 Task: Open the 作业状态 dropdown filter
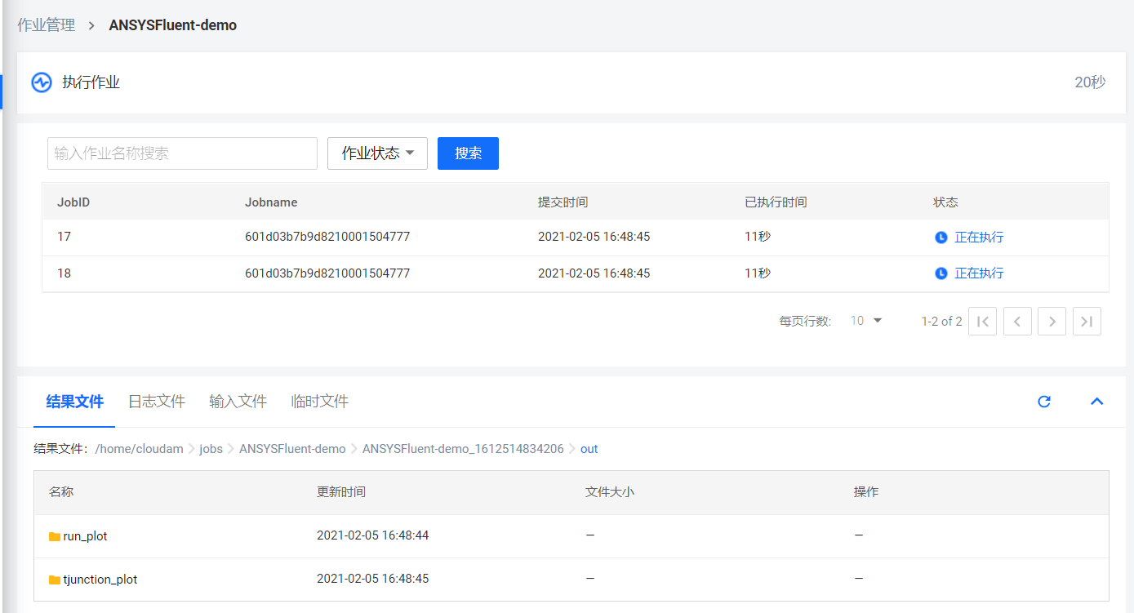[x=377, y=153]
